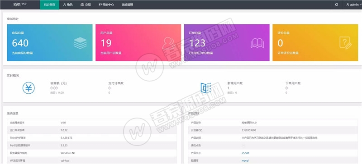
Task: Click the 抢单 V4.0 logo
Action: point(20,5)
